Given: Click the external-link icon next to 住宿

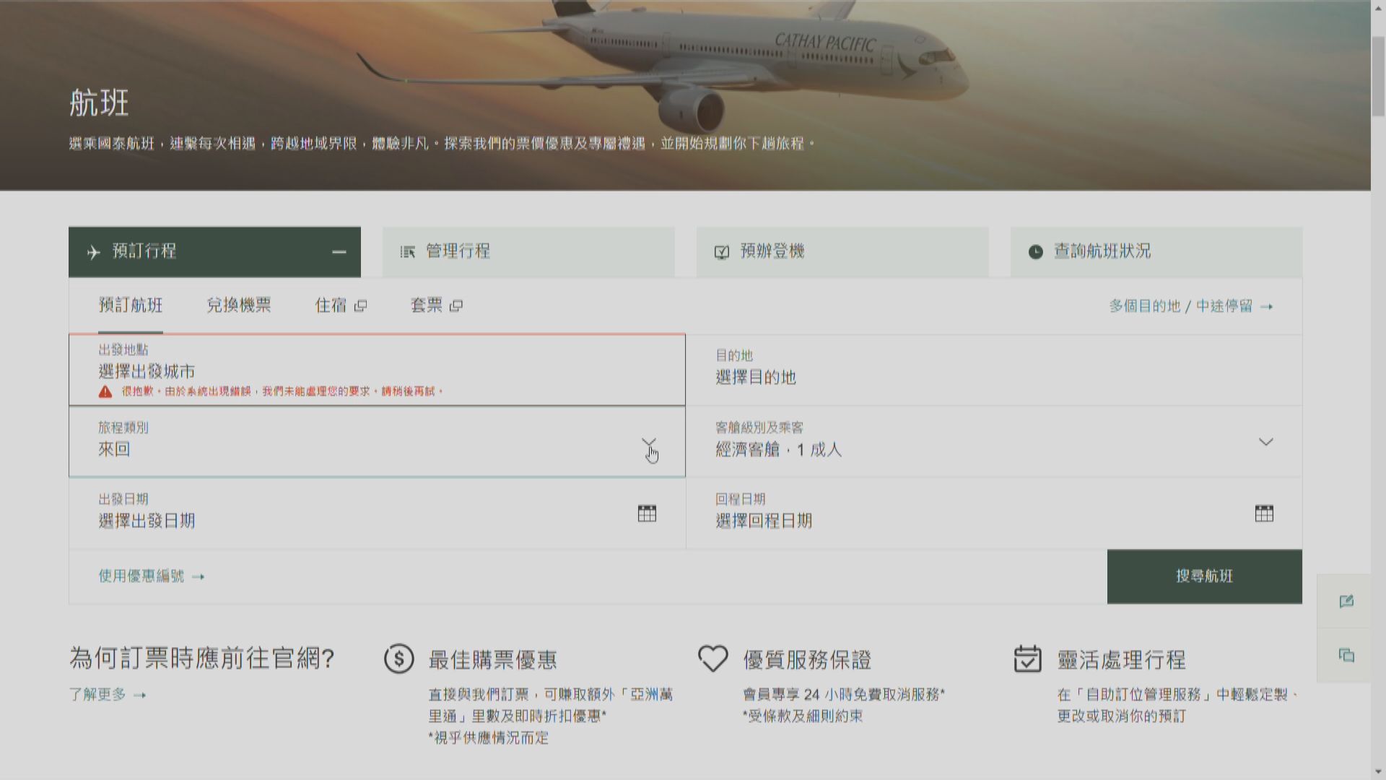Looking at the screenshot, I should [x=361, y=305].
